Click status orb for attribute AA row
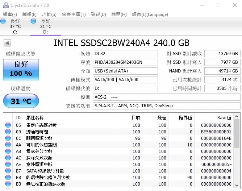The width and height of the screenshot is (242, 191). [8, 145]
